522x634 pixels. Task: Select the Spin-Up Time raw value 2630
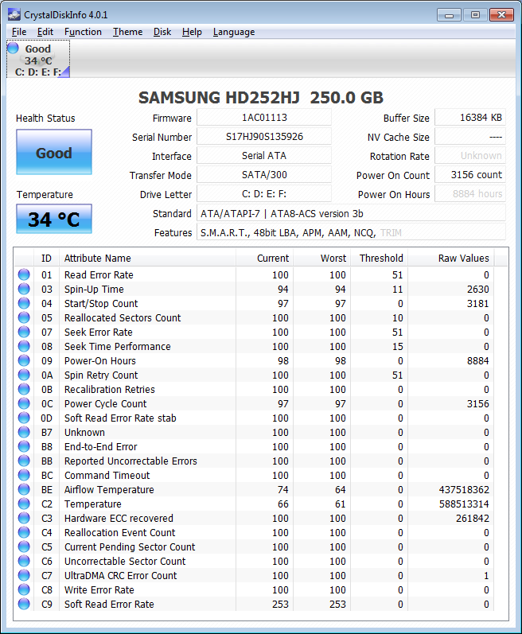click(x=478, y=289)
